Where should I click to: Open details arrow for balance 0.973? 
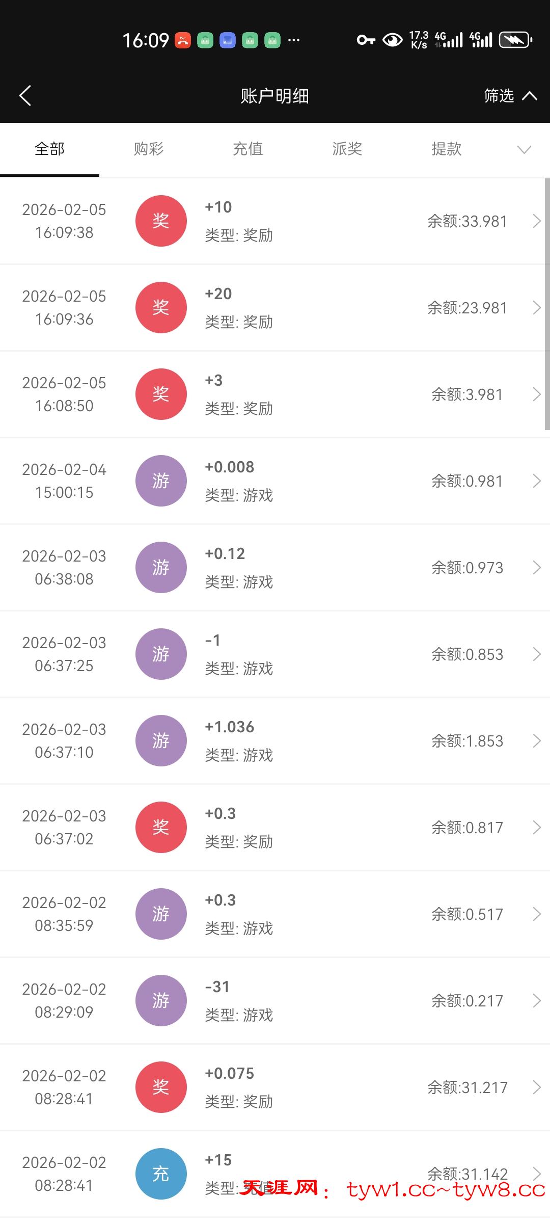click(536, 568)
